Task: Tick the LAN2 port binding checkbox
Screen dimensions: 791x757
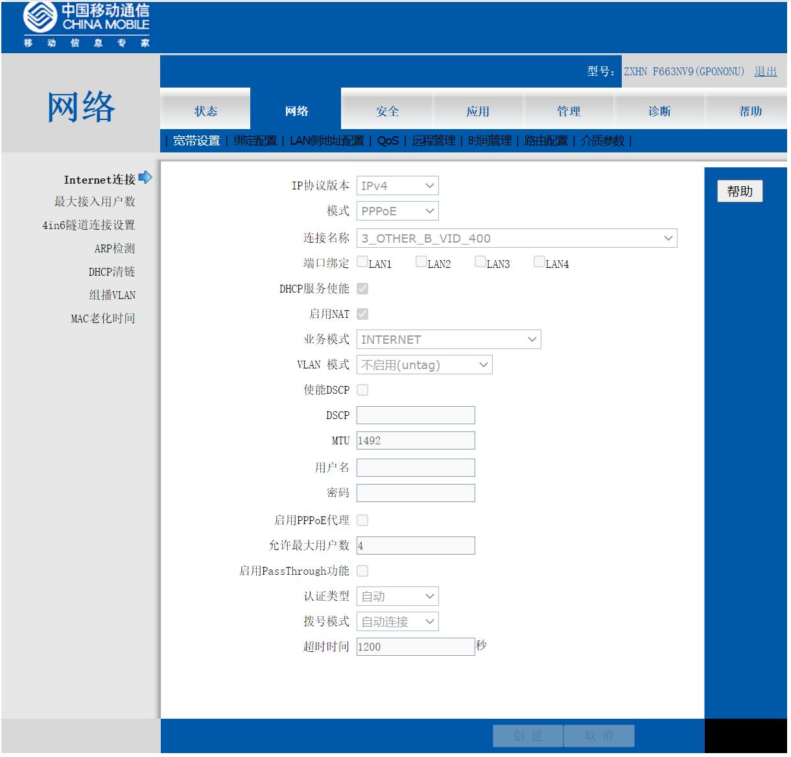Action: click(x=421, y=262)
